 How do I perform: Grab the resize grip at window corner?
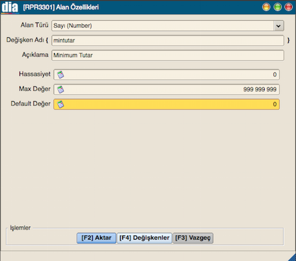click(292, 257)
